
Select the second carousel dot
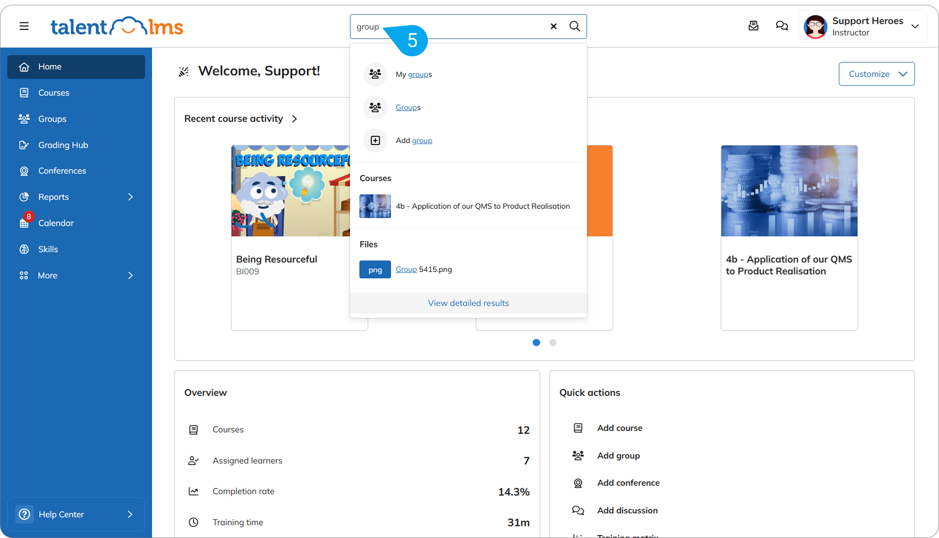(x=553, y=343)
